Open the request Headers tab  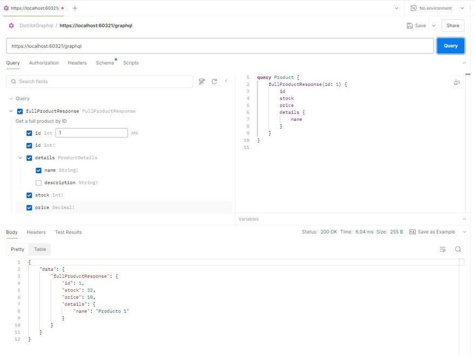[x=77, y=63]
